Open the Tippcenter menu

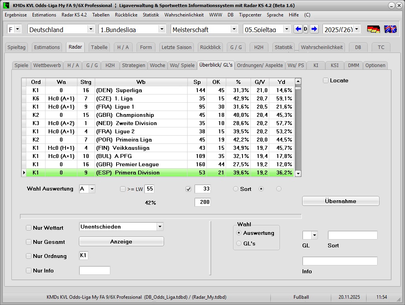(x=250, y=15)
